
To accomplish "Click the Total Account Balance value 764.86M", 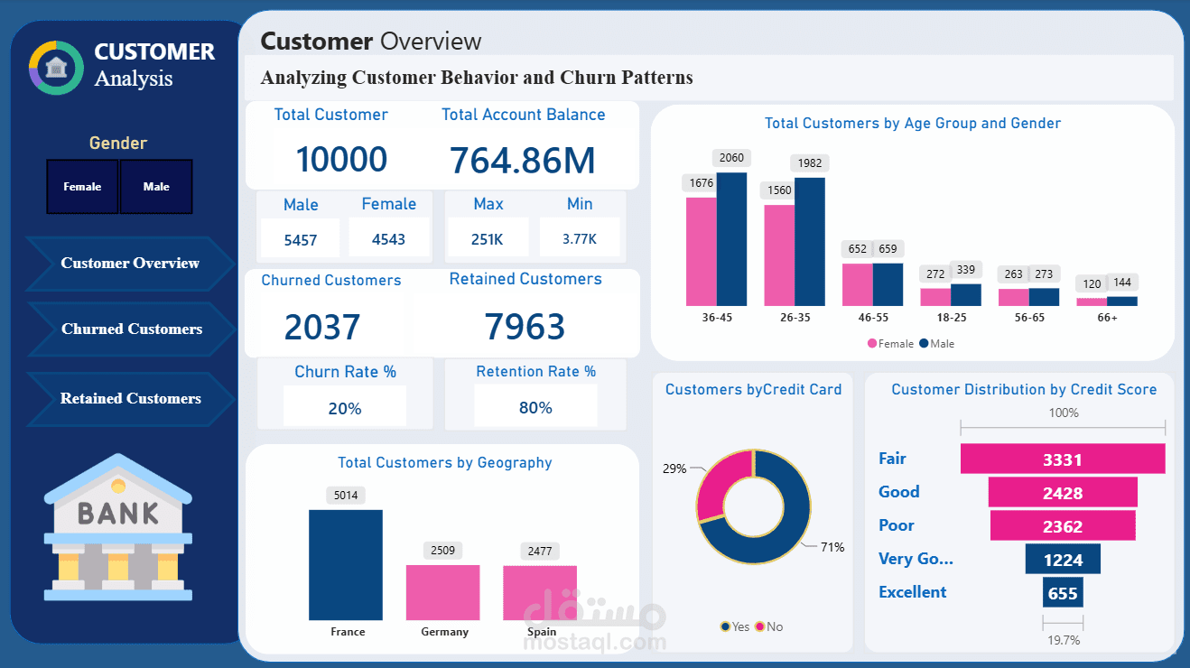I will [523, 160].
